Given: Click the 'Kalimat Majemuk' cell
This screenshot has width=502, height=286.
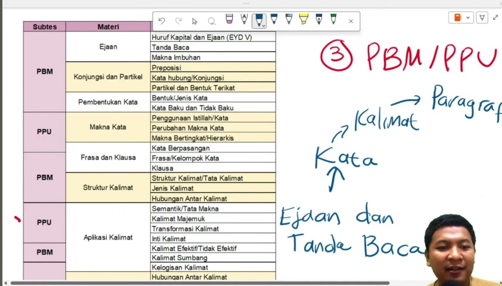Looking at the screenshot, I should tap(213, 218).
